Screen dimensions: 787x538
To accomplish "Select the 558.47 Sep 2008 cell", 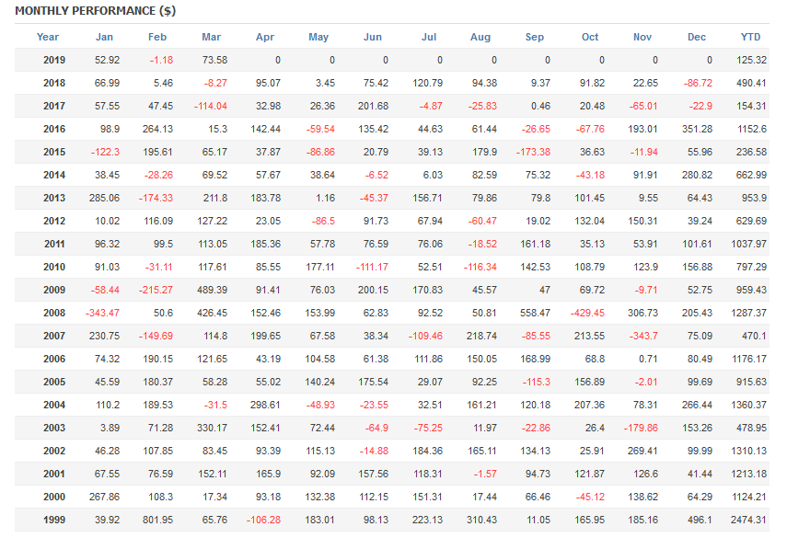I will [535, 313].
